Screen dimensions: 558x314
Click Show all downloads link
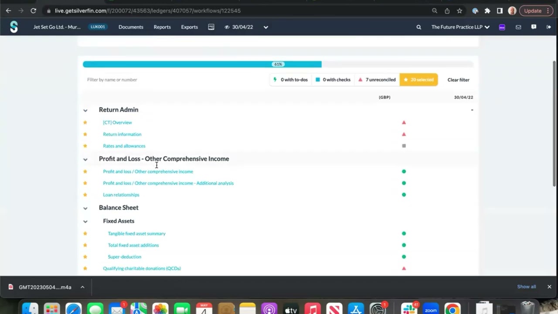point(527,287)
